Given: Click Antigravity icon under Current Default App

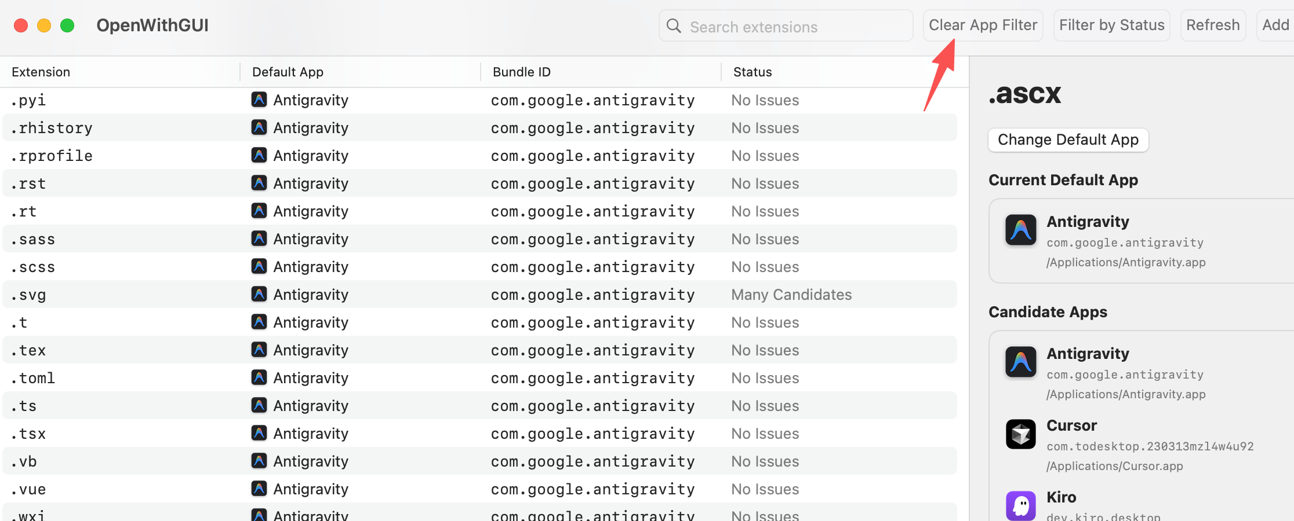Looking at the screenshot, I should pos(1021,230).
